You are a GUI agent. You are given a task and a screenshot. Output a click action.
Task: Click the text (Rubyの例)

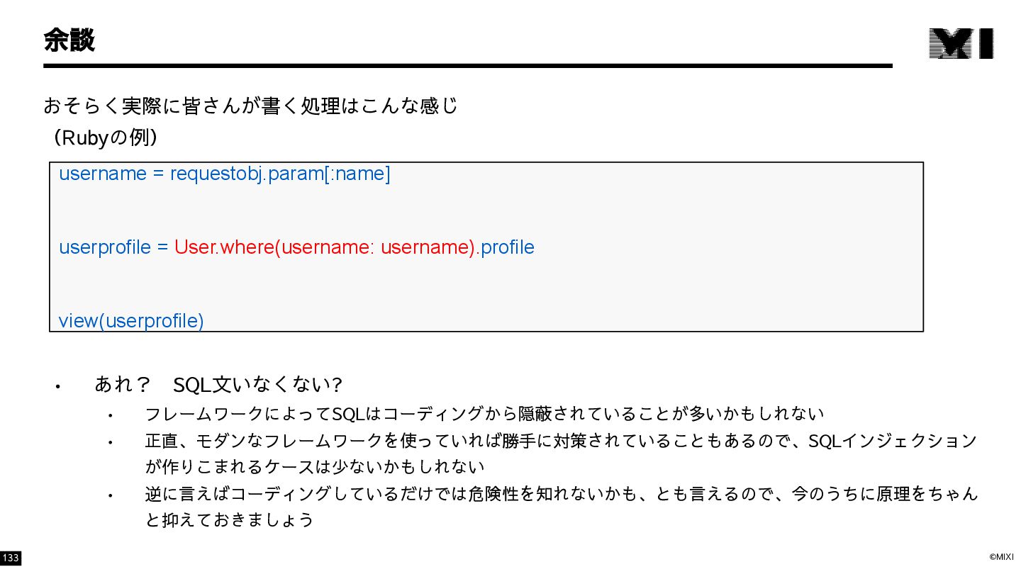point(105,137)
